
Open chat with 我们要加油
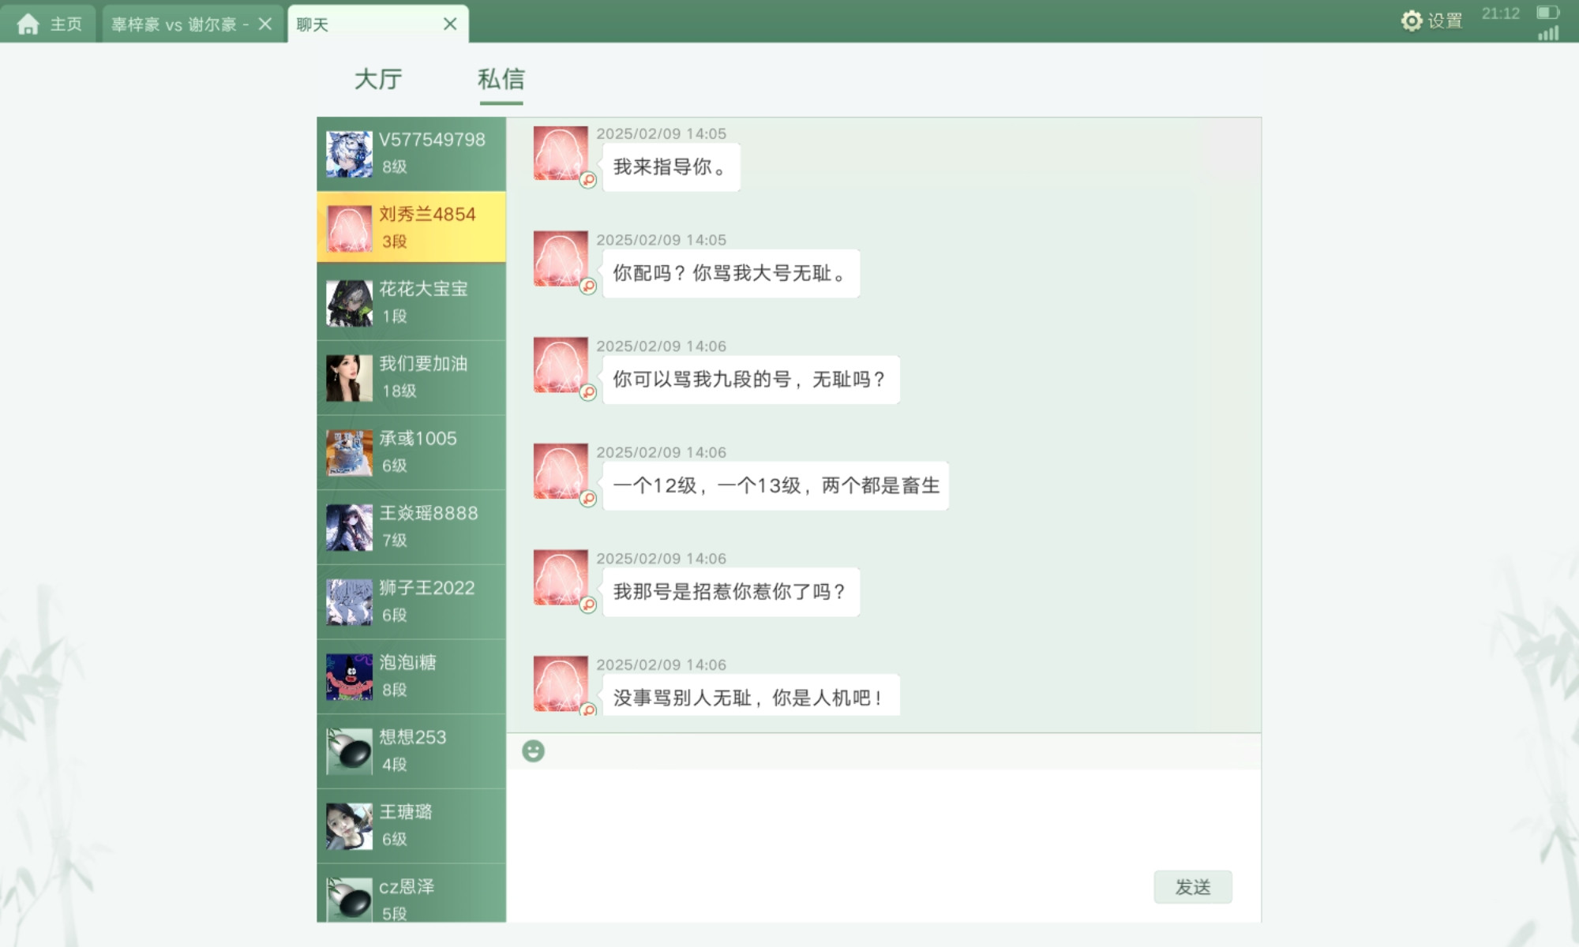click(411, 378)
